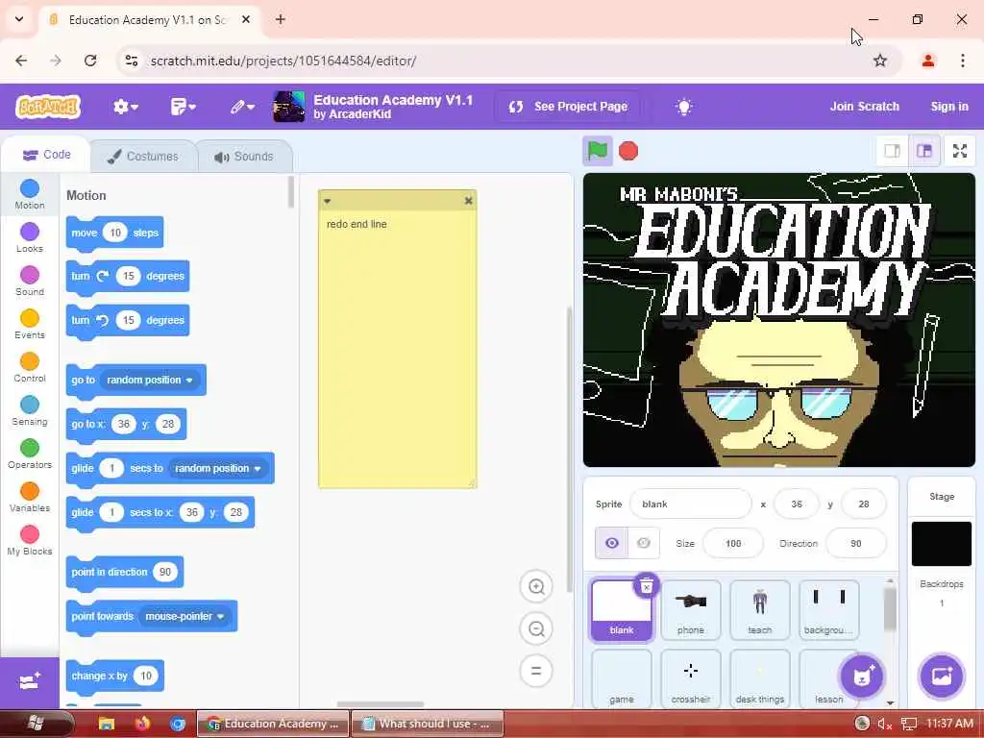Click See Project Page button
This screenshot has width=984, height=738.
569,107
